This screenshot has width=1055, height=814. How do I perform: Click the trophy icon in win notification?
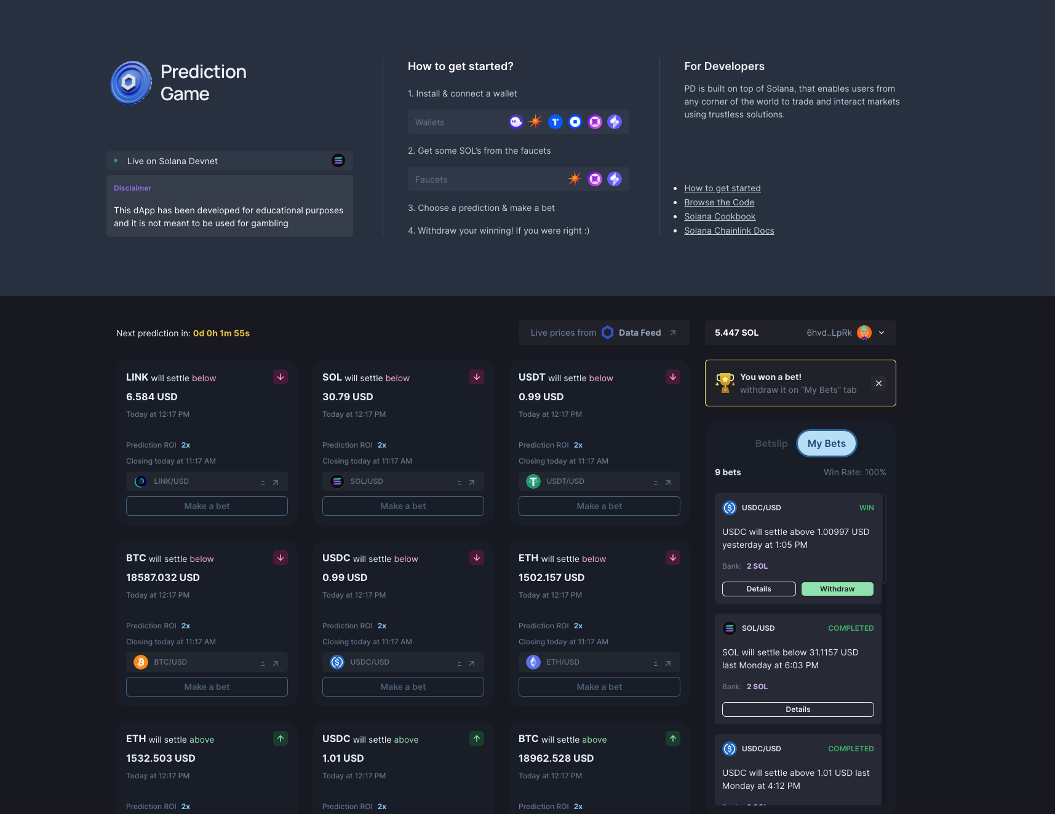coord(725,382)
